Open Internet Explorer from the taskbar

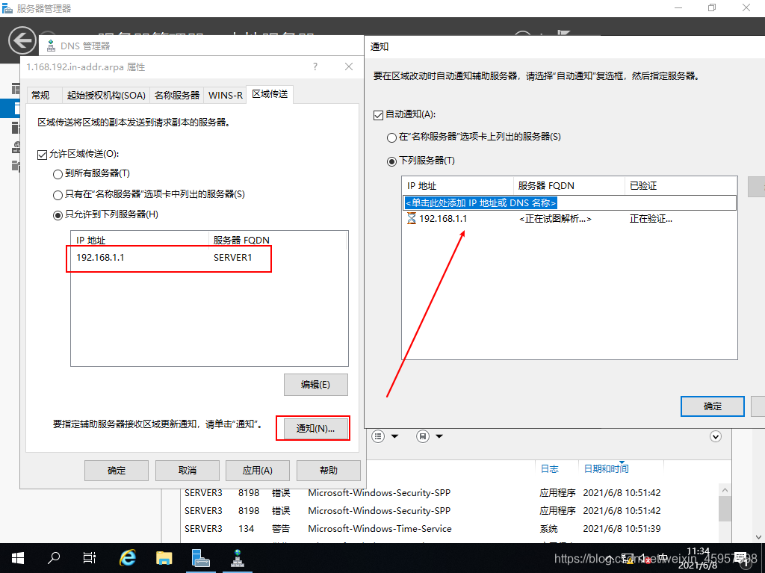(x=127, y=557)
